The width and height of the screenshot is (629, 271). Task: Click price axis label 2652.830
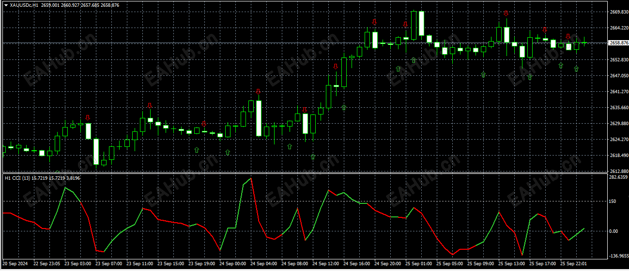point(619,59)
